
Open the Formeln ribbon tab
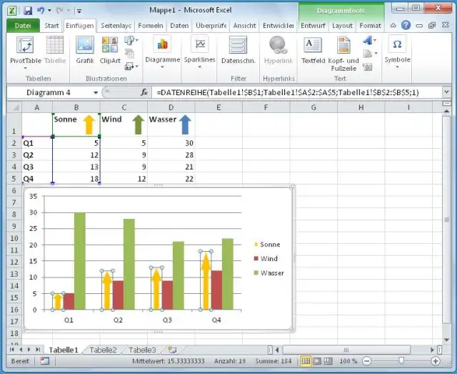(x=150, y=26)
